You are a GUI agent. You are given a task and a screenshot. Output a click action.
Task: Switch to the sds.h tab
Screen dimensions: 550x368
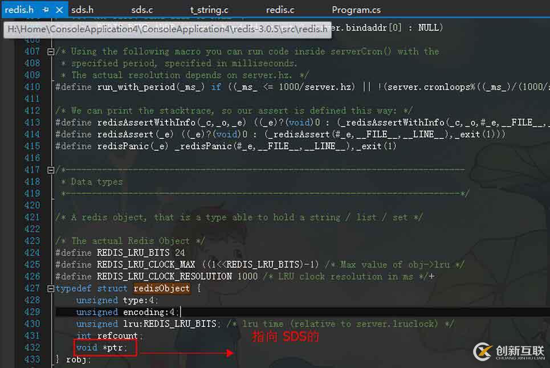pos(83,10)
